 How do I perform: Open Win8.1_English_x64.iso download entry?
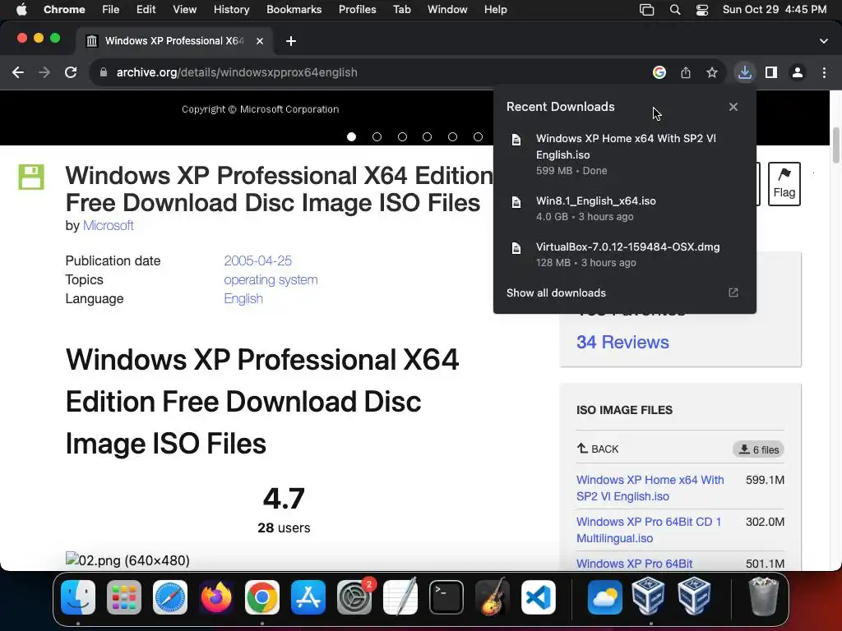625,208
